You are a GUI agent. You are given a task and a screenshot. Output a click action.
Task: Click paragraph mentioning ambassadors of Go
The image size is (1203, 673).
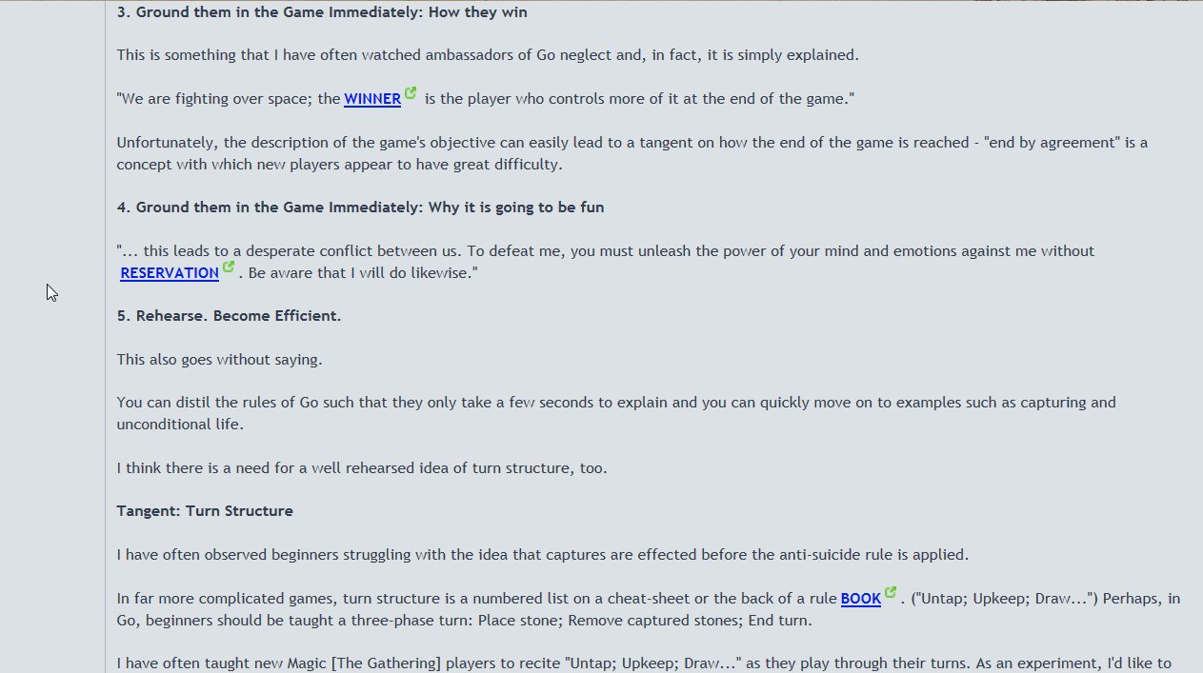488,55
